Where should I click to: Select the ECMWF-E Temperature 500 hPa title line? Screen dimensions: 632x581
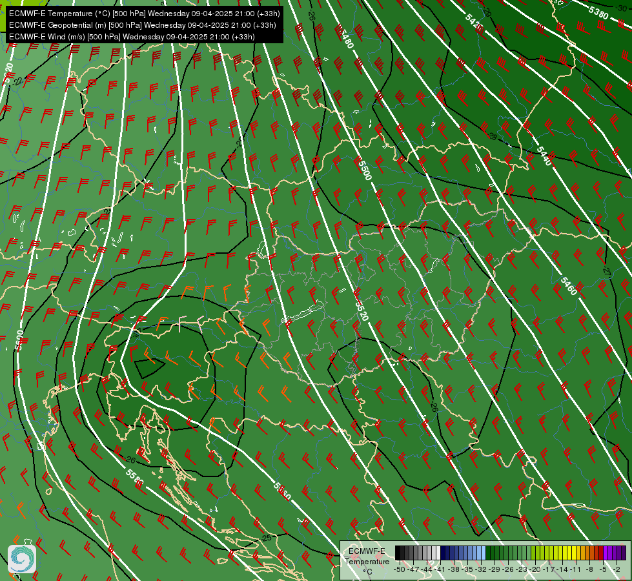point(145,14)
